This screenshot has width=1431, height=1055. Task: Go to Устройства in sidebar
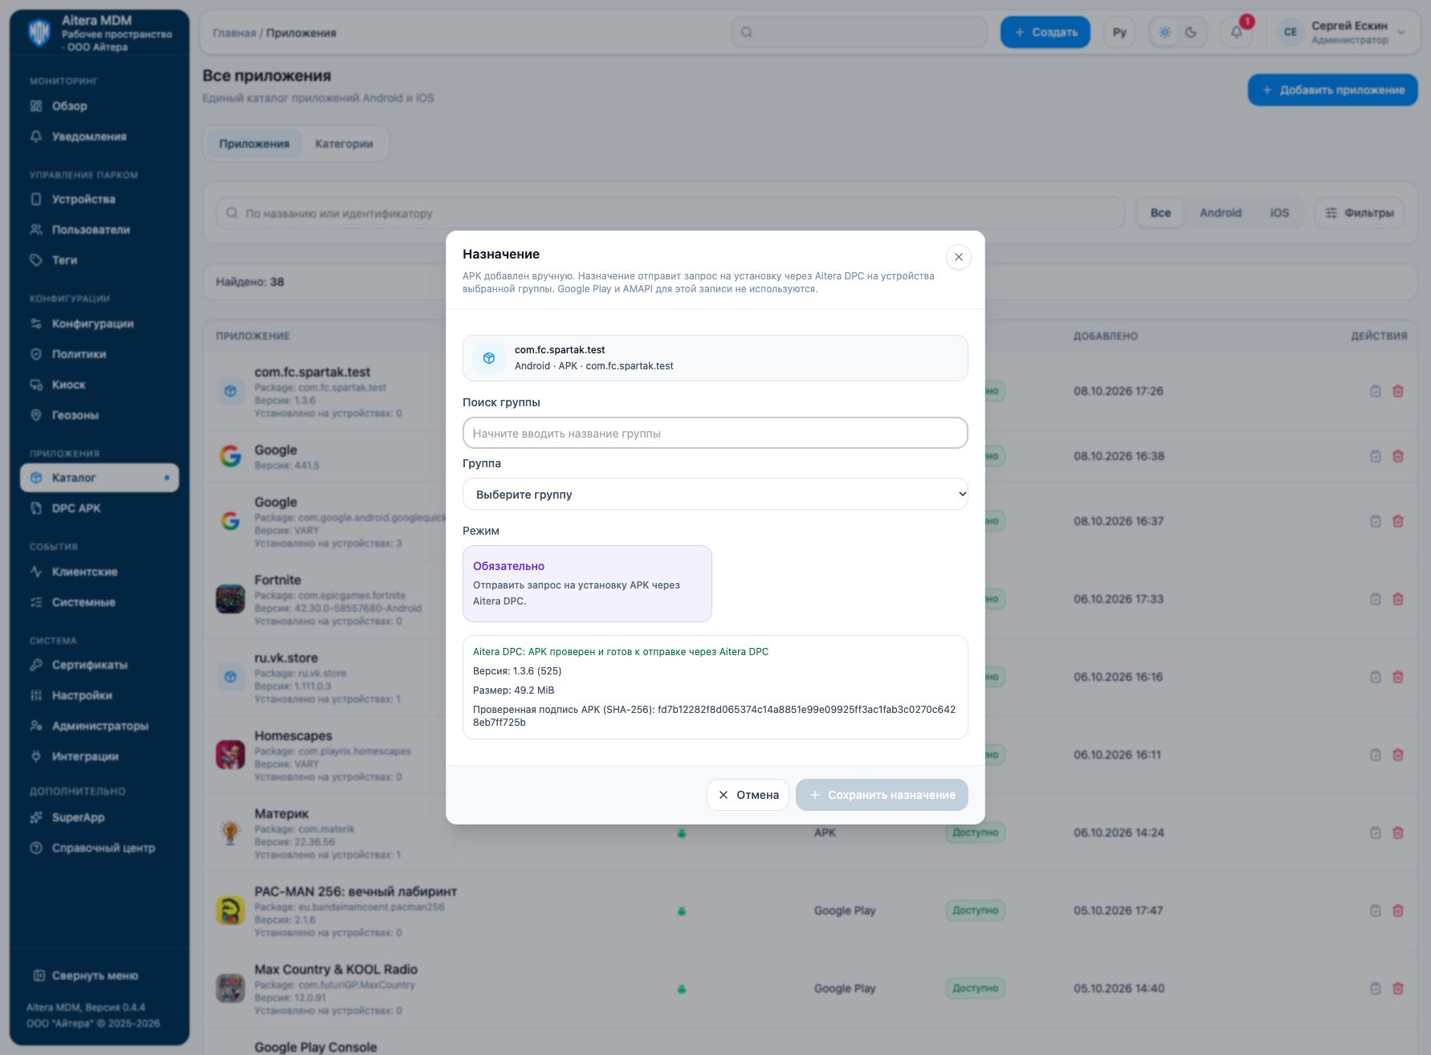click(100, 199)
